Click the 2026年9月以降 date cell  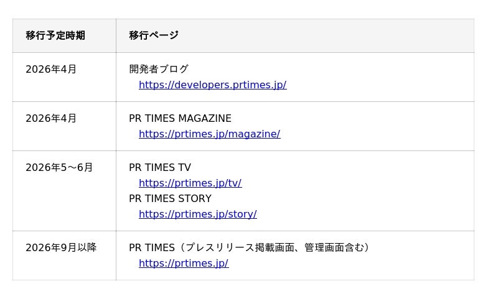pos(61,248)
